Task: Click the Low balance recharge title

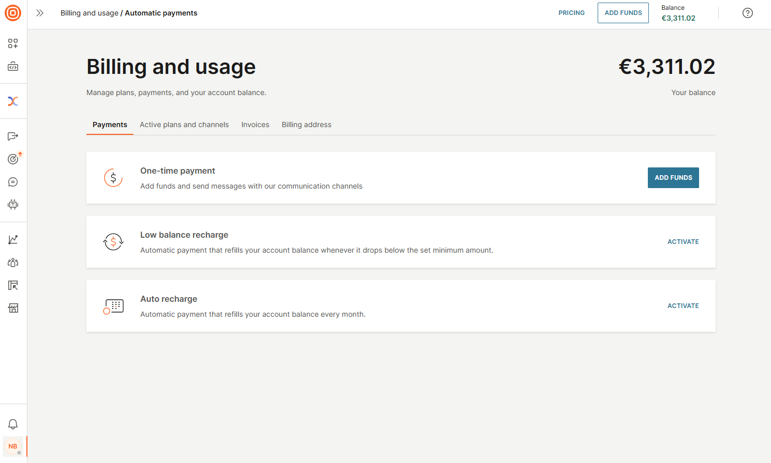Action: (x=184, y=235)
